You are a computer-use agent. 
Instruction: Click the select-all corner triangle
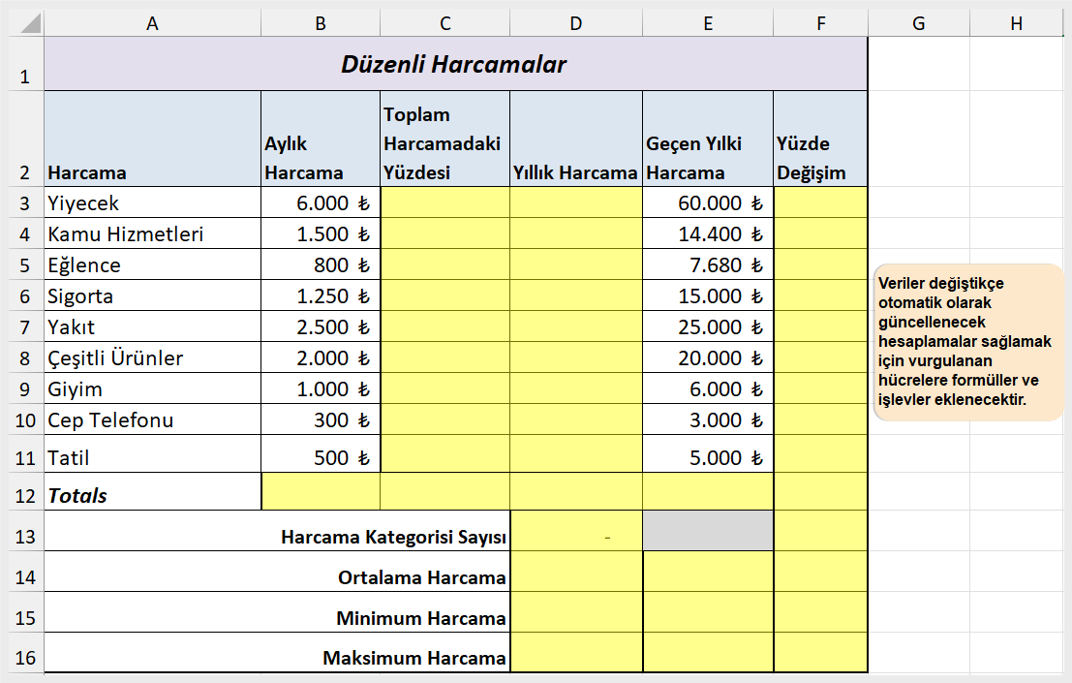[31, 24]
